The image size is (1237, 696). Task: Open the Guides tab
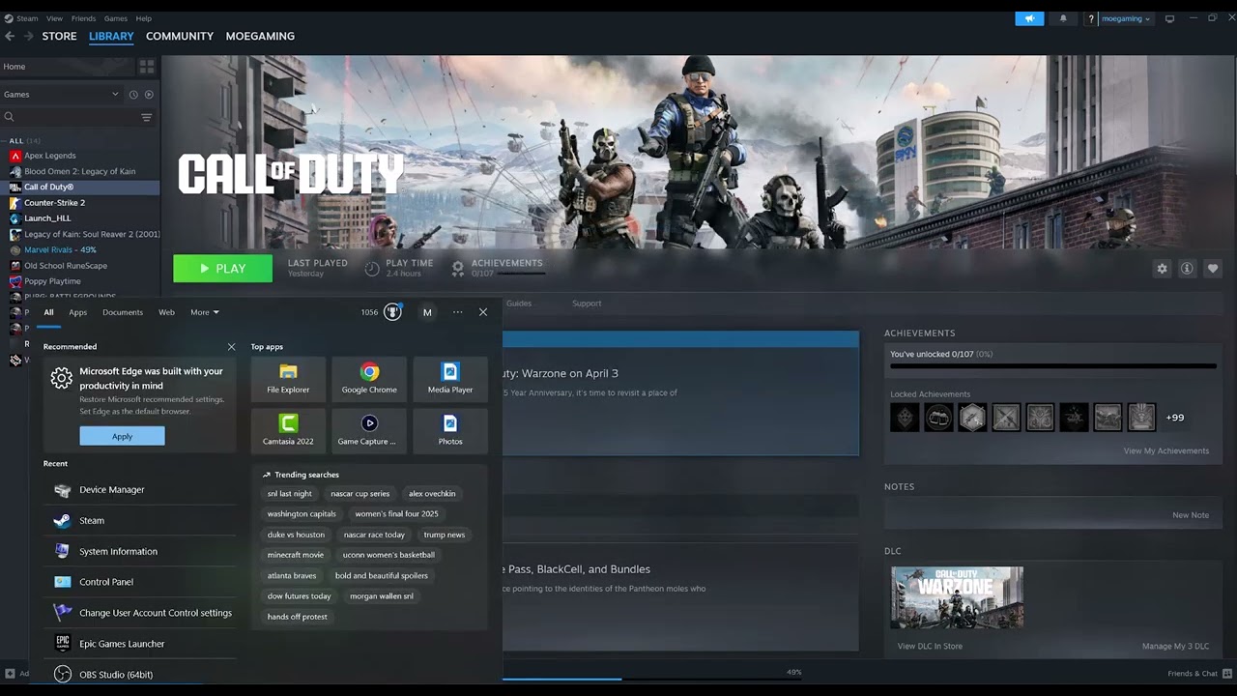(x=519, y=304)
